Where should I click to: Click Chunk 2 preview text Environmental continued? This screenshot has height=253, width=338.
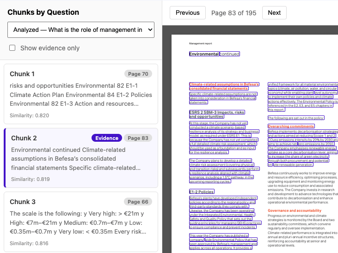(x=76, y=159)
